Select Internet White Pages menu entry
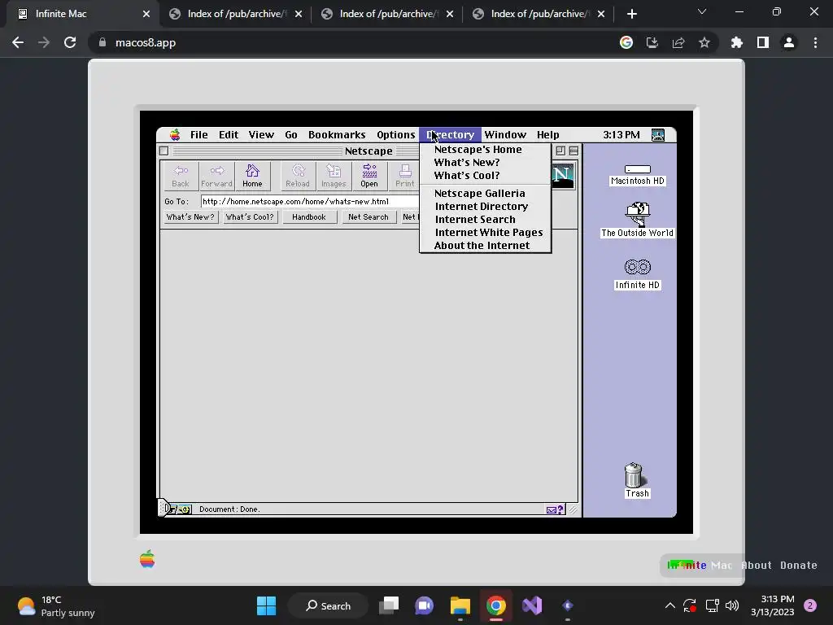833x625 pixels. click(485, 233)
